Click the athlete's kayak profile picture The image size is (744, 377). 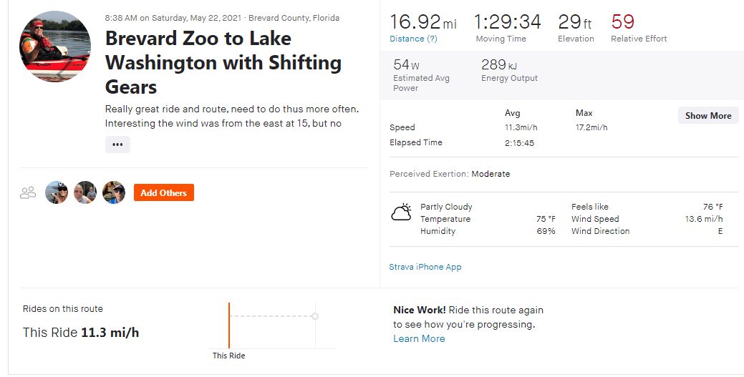point(55,46)
